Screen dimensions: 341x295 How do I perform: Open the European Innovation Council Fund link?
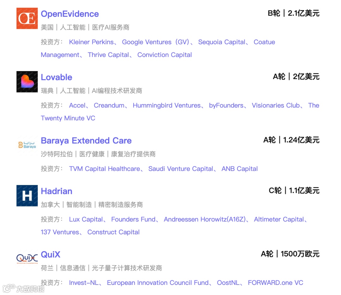point(158,283)
